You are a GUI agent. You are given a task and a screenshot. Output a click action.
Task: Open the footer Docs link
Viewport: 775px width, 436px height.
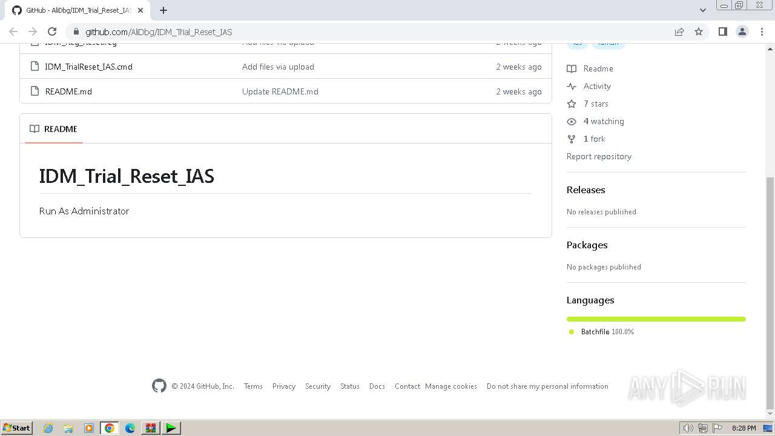pyautogui.click(x=377, y=386)
